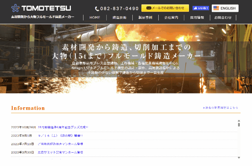
Task: Click phone number 082-837-0490
Action: point(119,9)
